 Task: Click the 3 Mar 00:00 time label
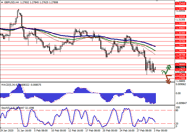coord(161,131)
